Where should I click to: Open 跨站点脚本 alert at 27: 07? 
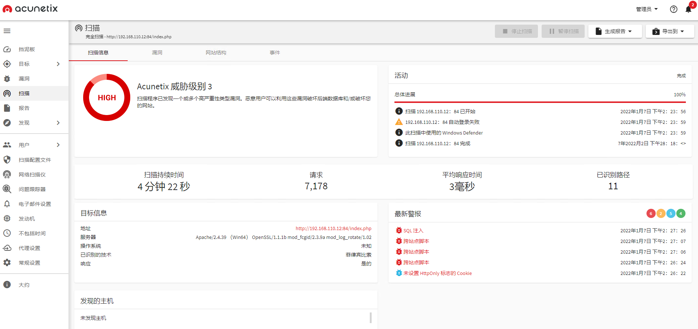[416, 241]
